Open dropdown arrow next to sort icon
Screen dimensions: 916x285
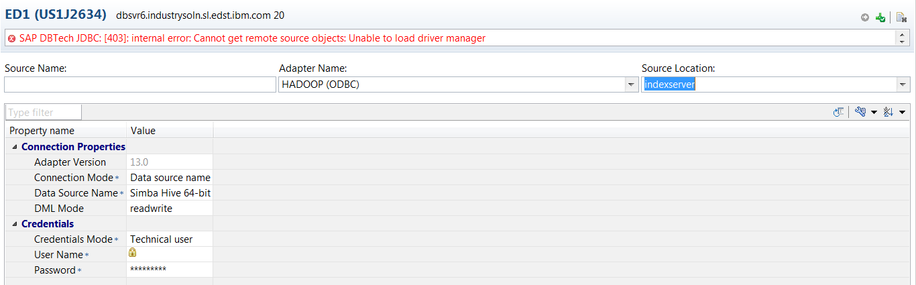(x=903, y=113)
